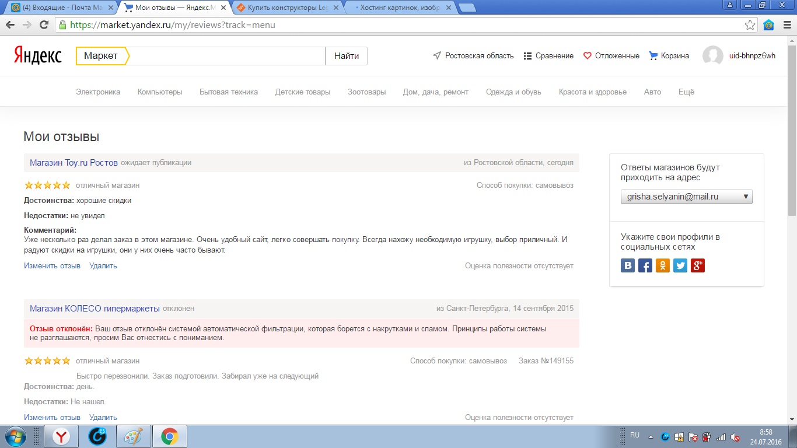Switch to Chrome in the taskbar

tap(170, 436)
